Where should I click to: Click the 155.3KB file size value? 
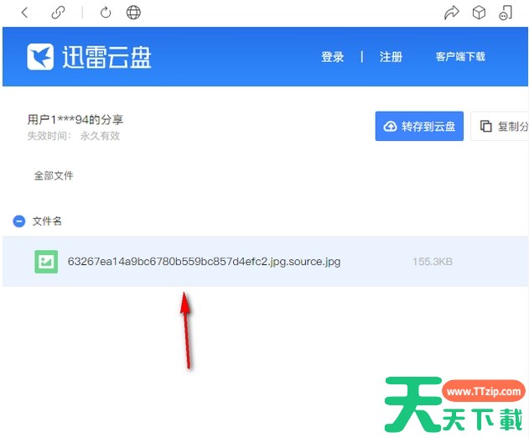pyautogui.click(x=433, y=262)
